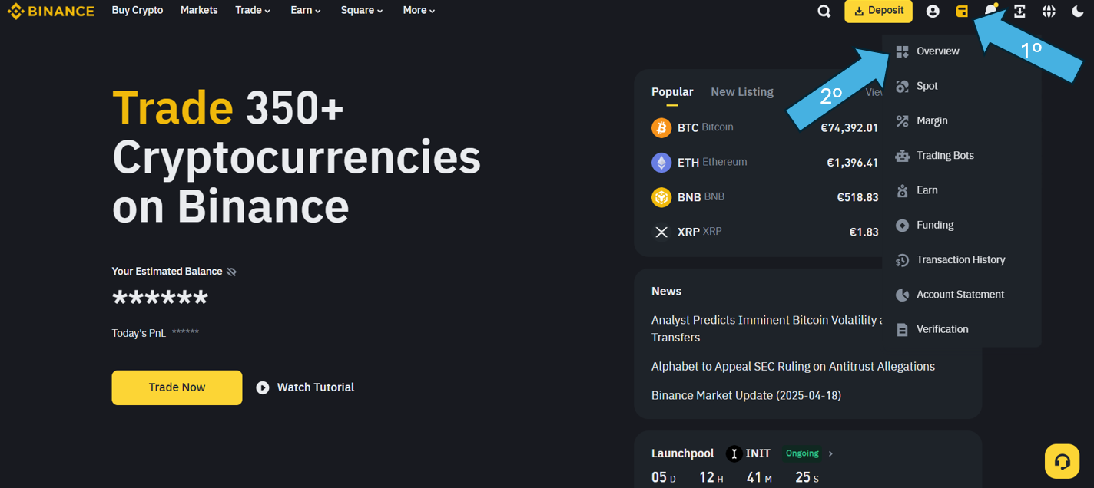Select Overview in the wallet menu

coord(937,51)
